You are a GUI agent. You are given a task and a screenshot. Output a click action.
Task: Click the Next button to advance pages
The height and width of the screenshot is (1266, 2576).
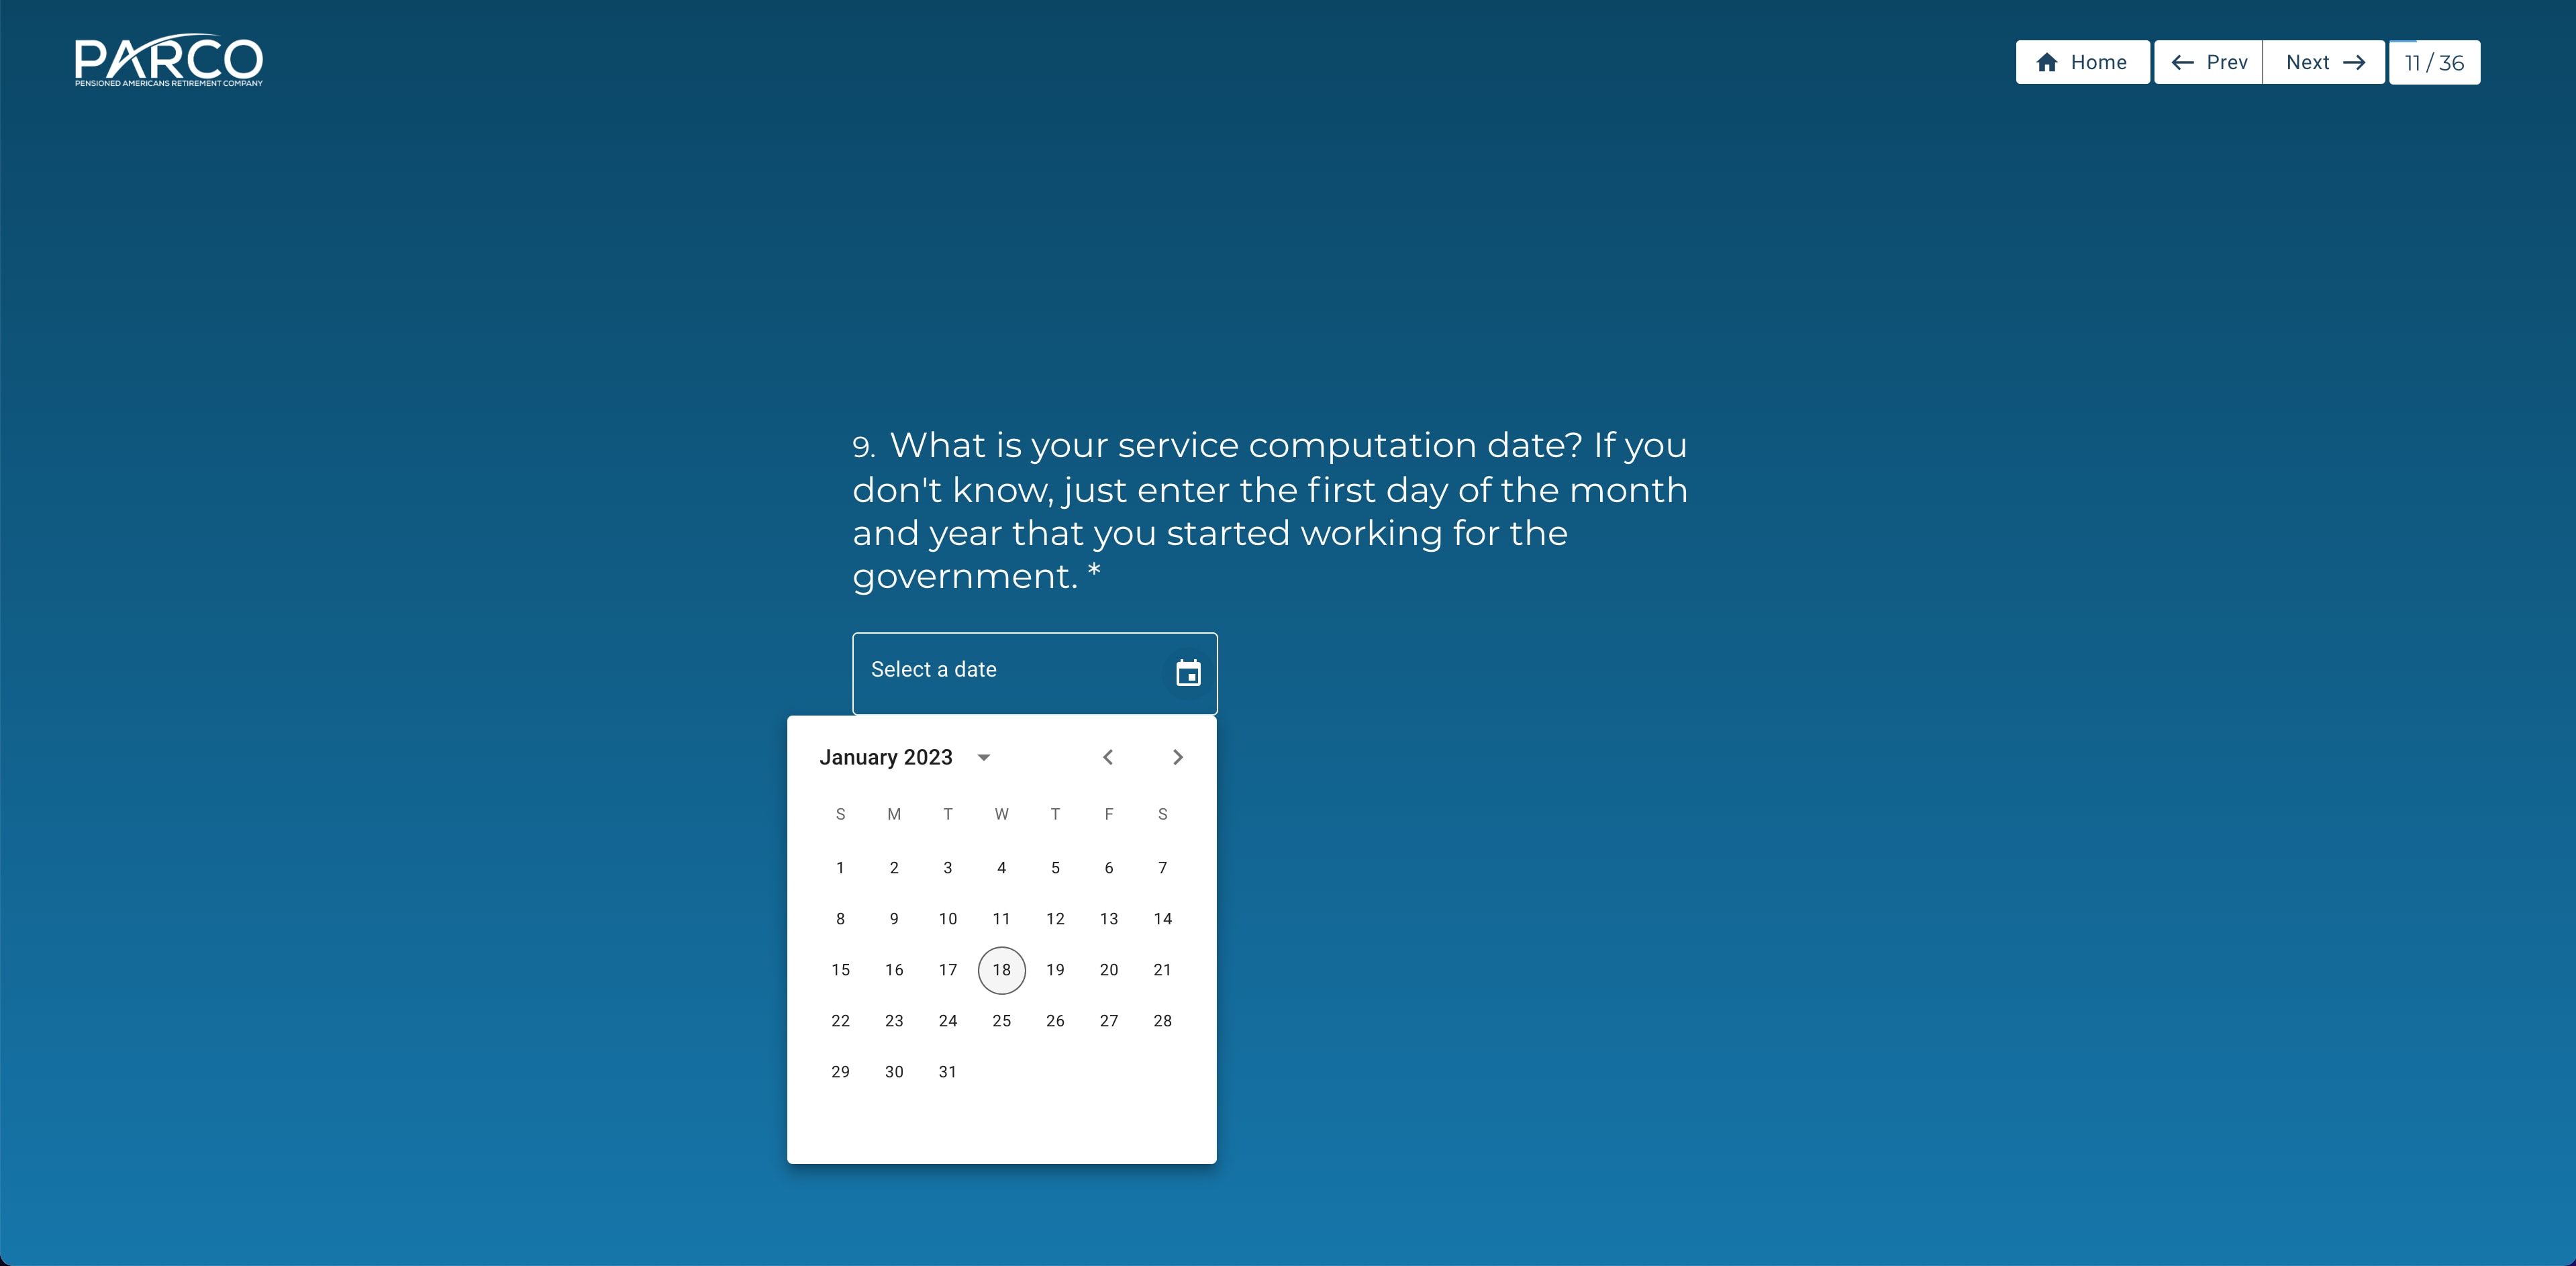coord(2323,62)
